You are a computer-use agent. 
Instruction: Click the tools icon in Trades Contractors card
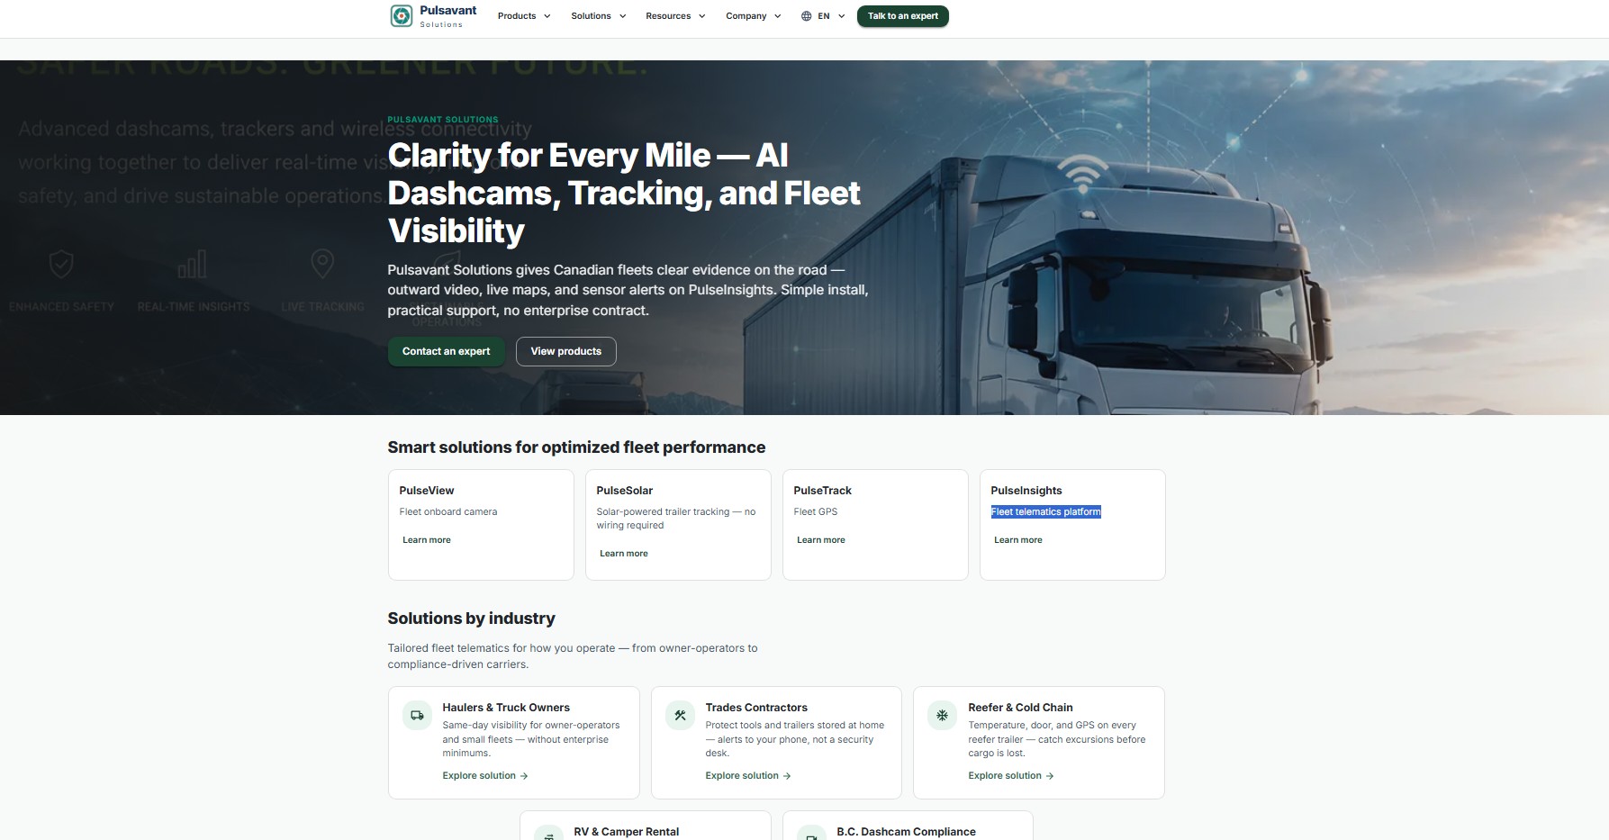pyautogui.click(x=680, y=716)
